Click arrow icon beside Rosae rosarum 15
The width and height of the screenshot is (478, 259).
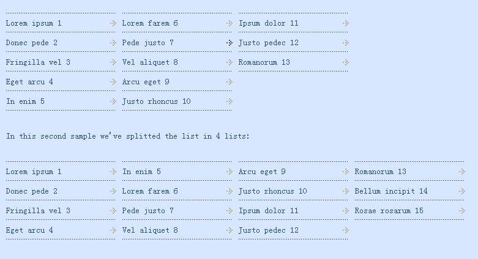tap(461, 211)
